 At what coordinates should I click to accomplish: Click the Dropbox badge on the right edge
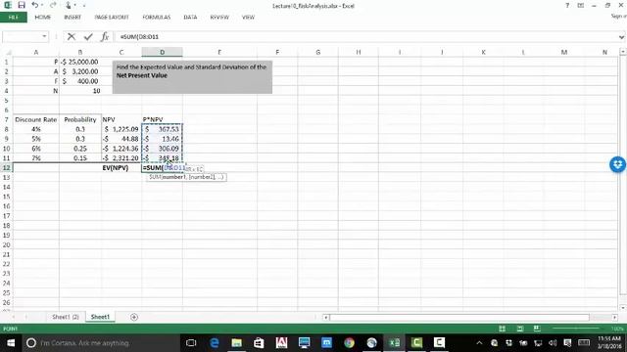point(618,164)
